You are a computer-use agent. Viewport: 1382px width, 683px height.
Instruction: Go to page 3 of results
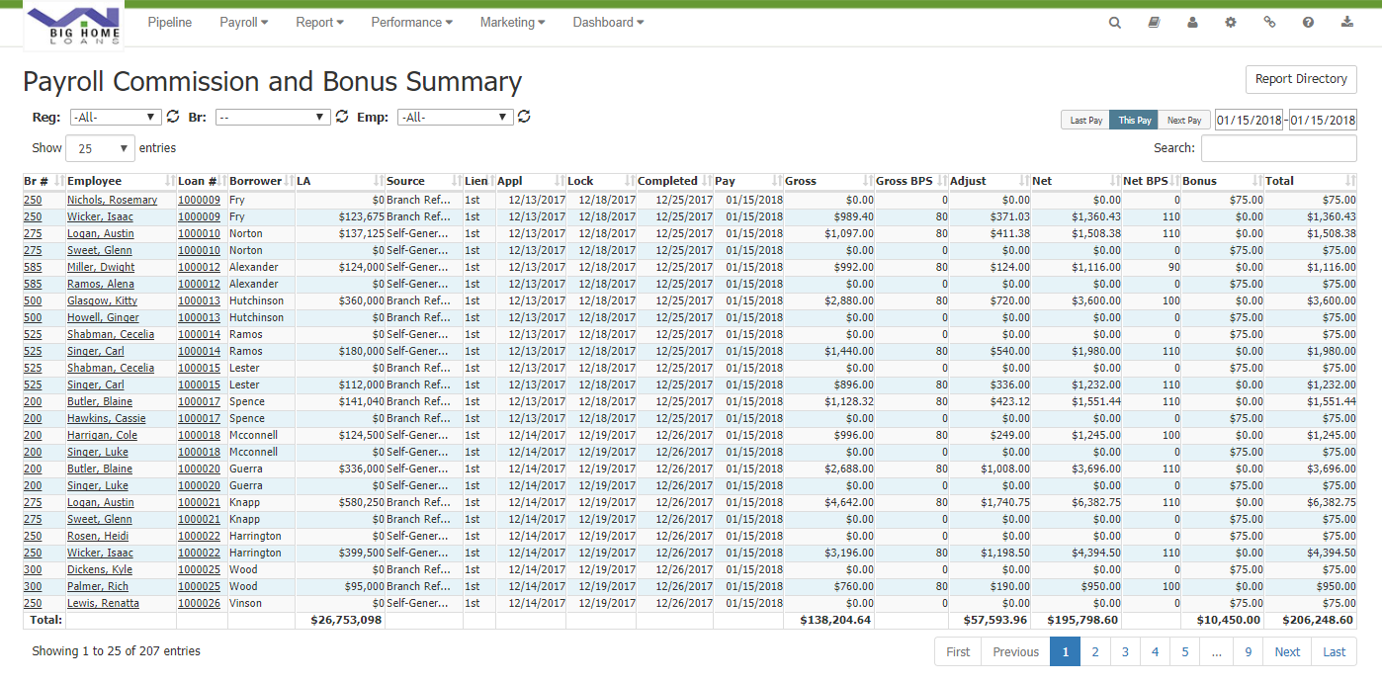(x=1125, y=651)
